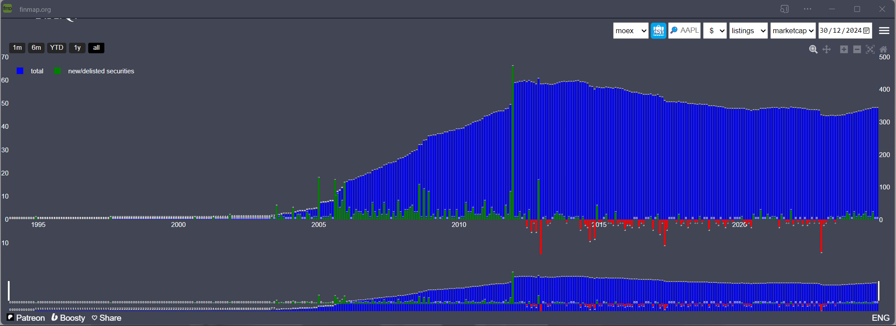Grab the right range slider handle
The height and width of the screenshot is (326, 896).
[x=879, y=291]
